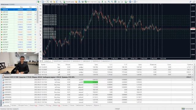The height and width of the screenshot is (110, 196).
Task: Select the EURUSD row in Market Watch
Action: pyautogui.click(x=18, y=14)
